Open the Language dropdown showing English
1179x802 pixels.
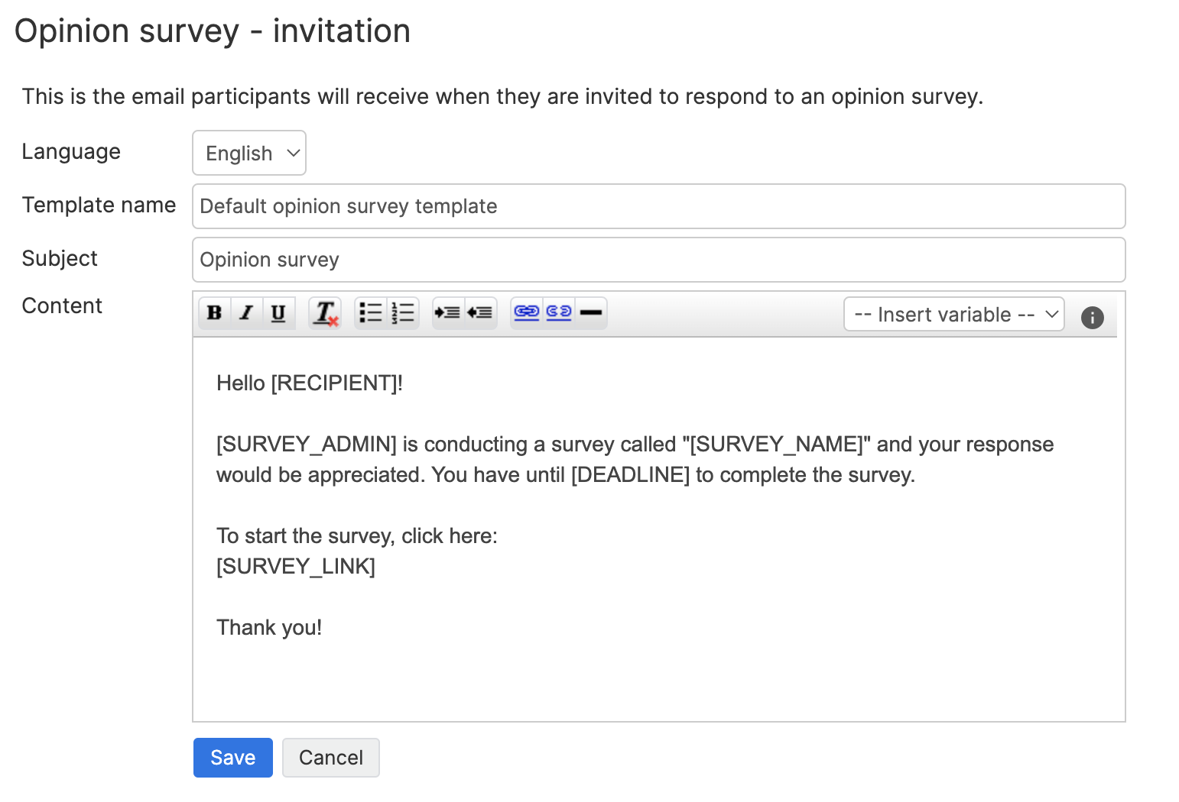coord(248,153)
